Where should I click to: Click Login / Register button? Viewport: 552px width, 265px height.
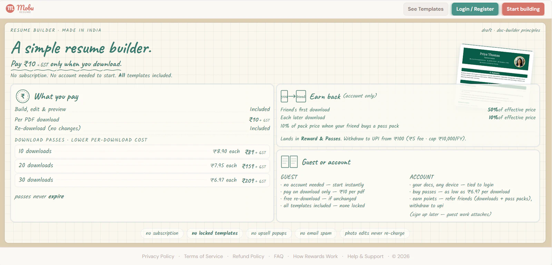point(475,9)
